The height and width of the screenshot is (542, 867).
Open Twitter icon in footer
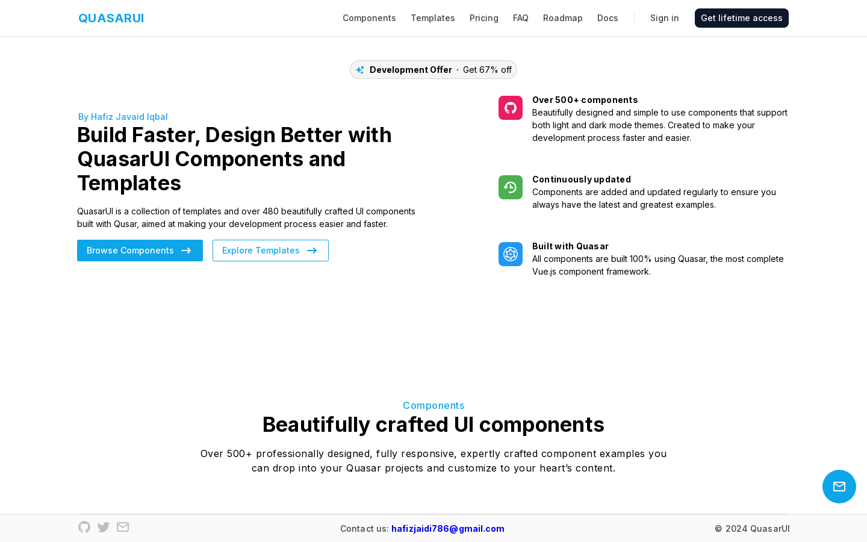tap(104, 527)
